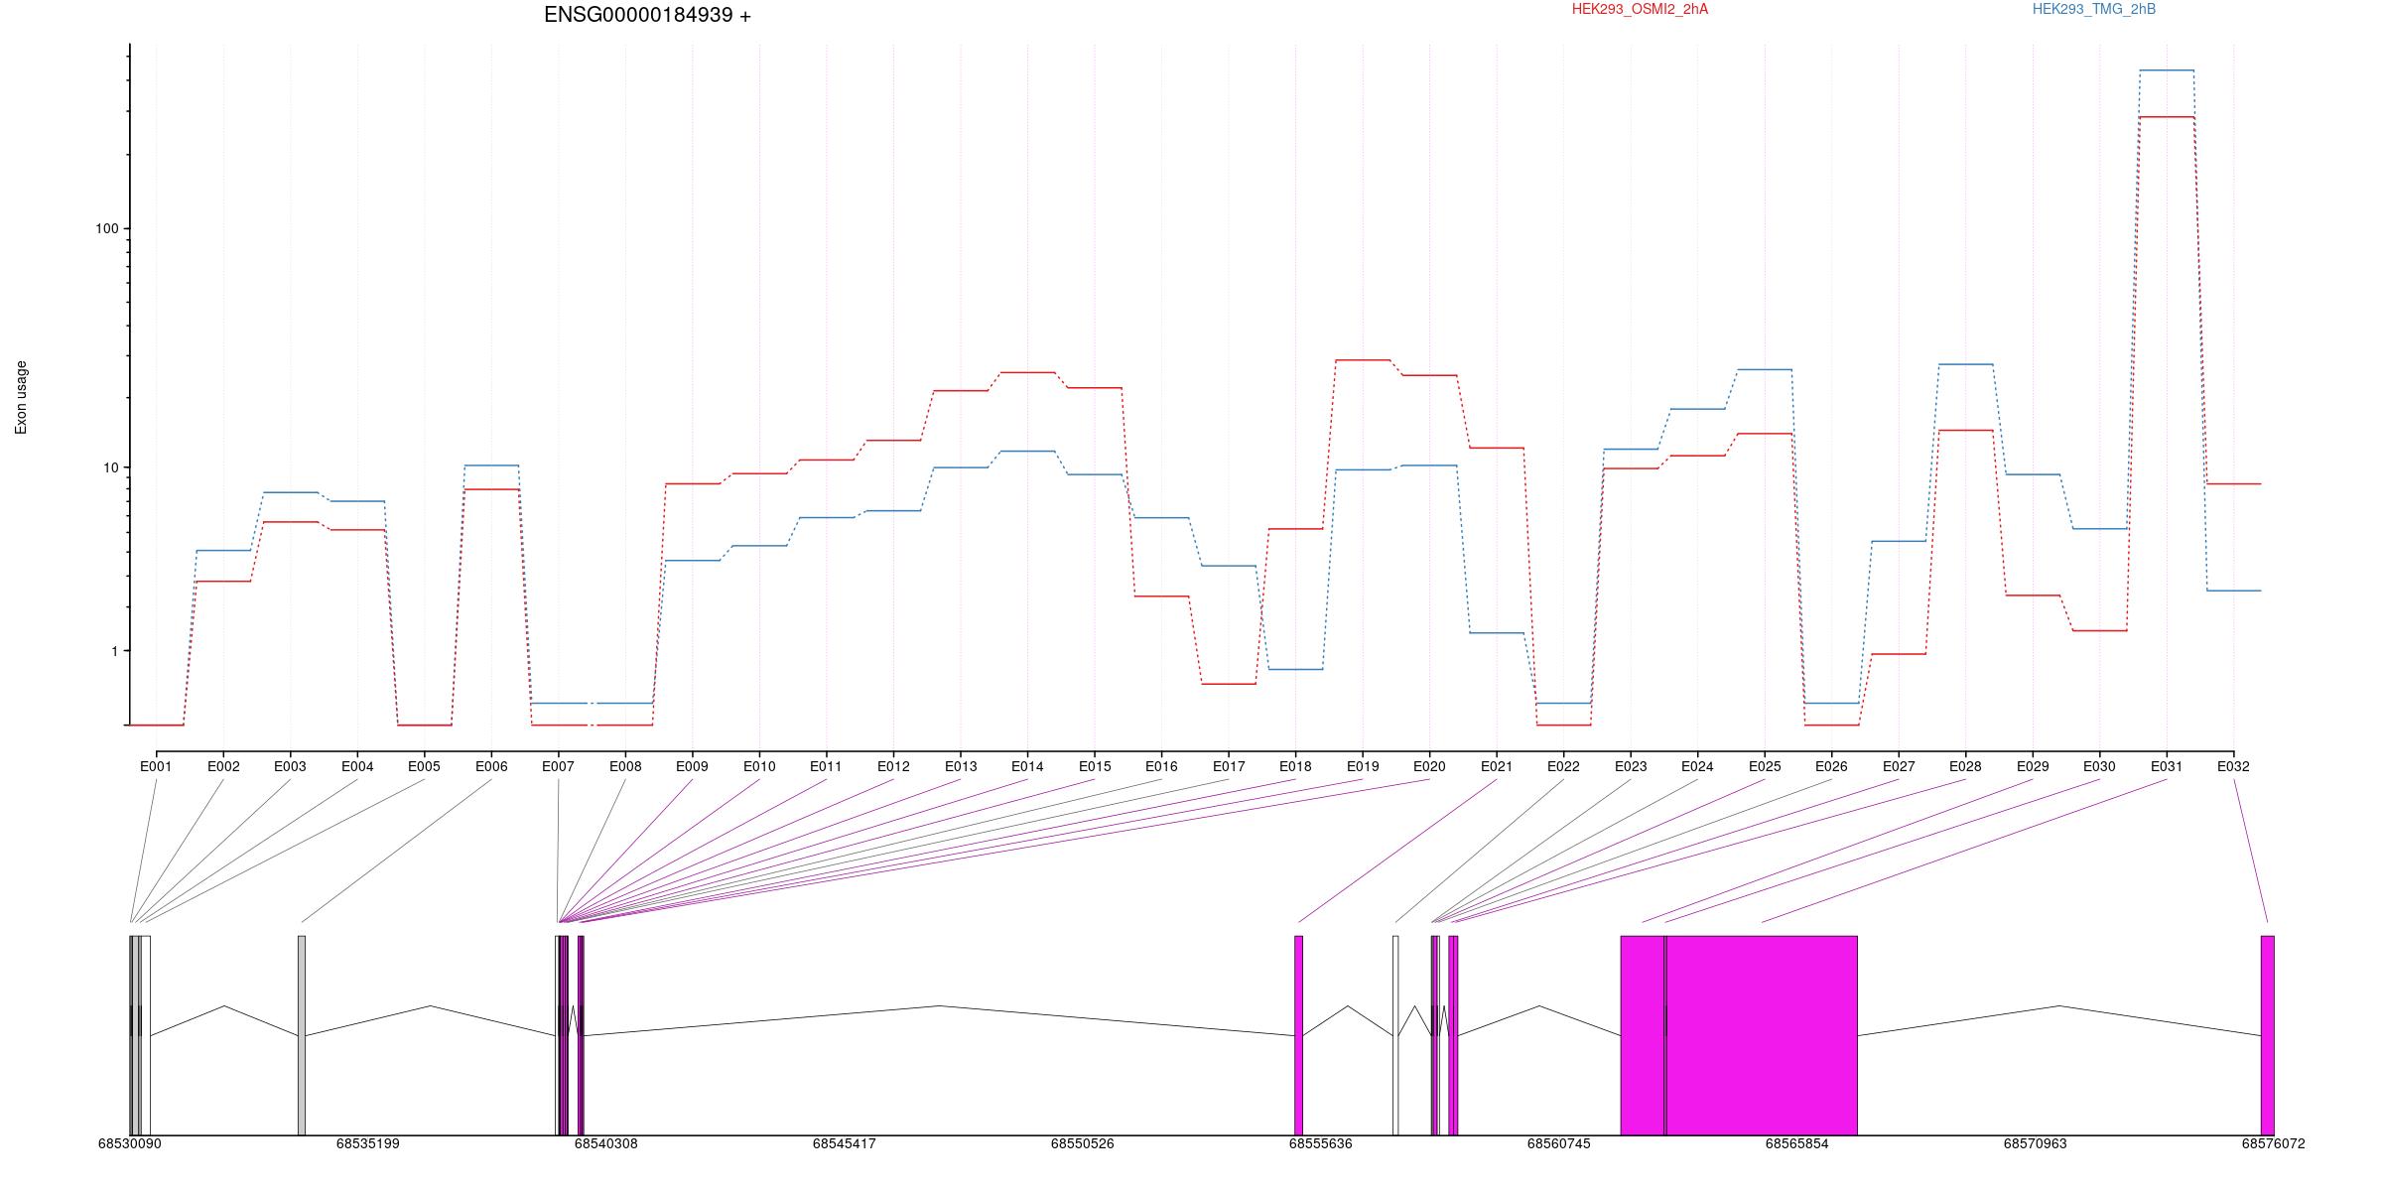Click exon label E015
The height and width of the screenshot is (1191, 2382).
click(1095, 766)
